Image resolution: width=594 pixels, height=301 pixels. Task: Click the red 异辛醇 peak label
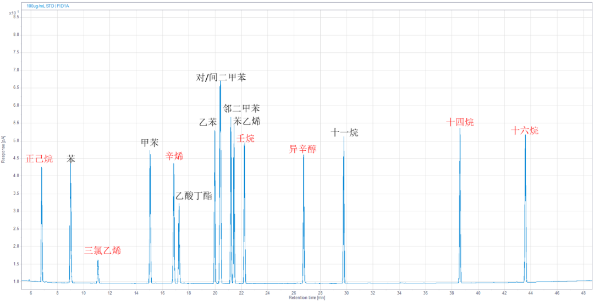(303, 149)
